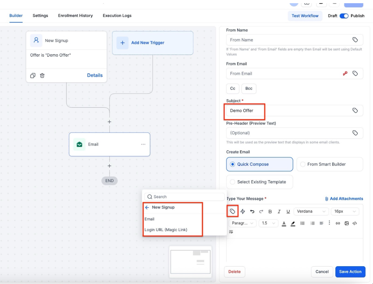Insert image into the email message
The height and width of the screenshot is (284, 373).
pos(347,223)
